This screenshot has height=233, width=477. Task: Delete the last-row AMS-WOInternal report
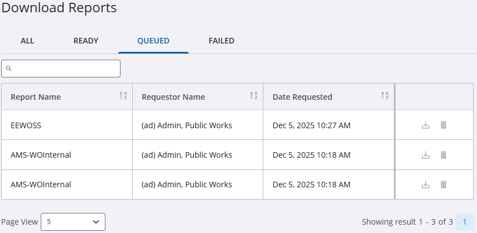click(x=444, y=185)
